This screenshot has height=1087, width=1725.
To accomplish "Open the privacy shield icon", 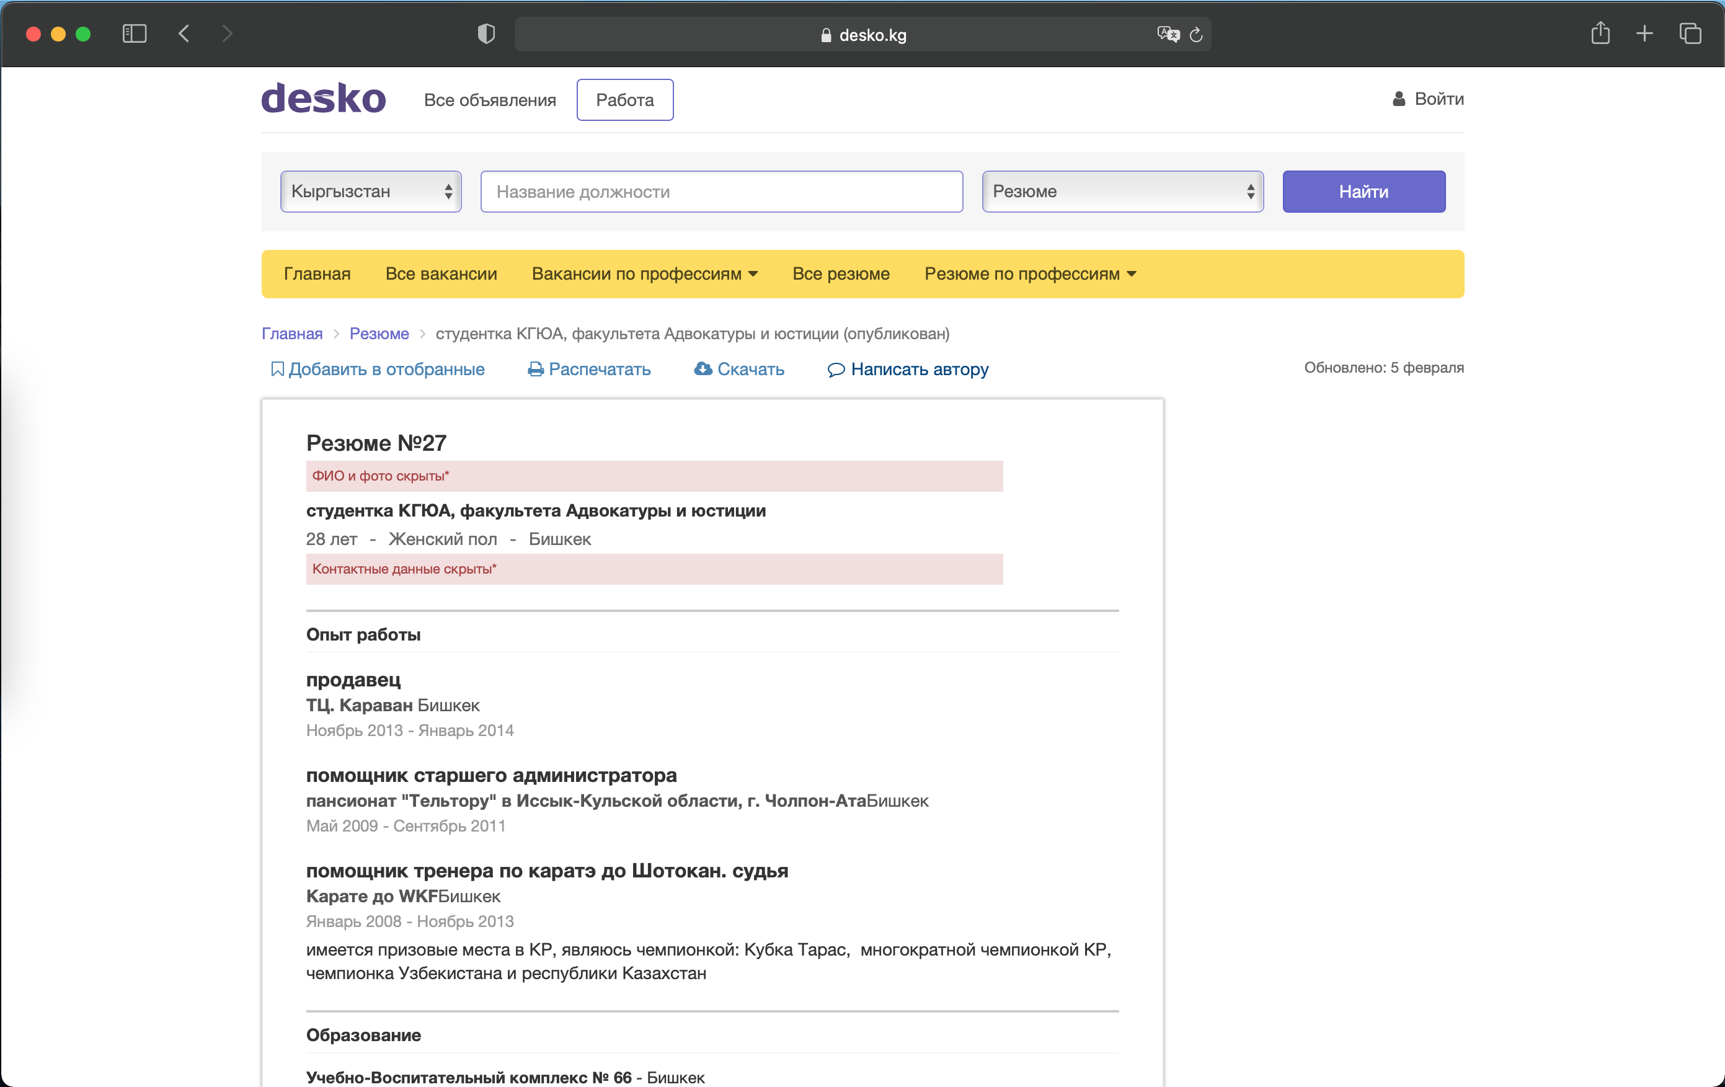I will point(486,33).
